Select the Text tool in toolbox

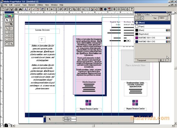(x=11, y=20)
